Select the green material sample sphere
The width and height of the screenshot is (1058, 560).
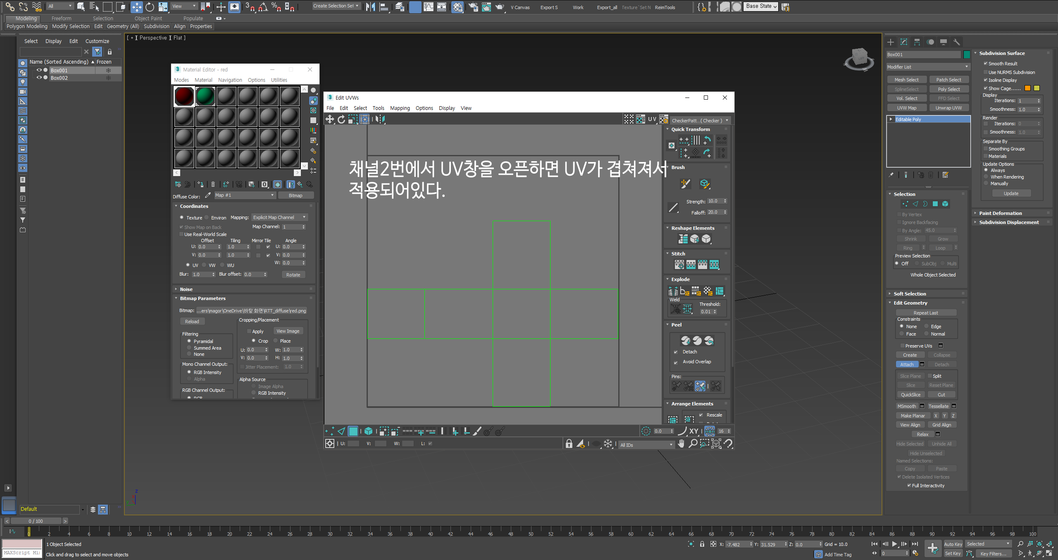click(205, 96)
